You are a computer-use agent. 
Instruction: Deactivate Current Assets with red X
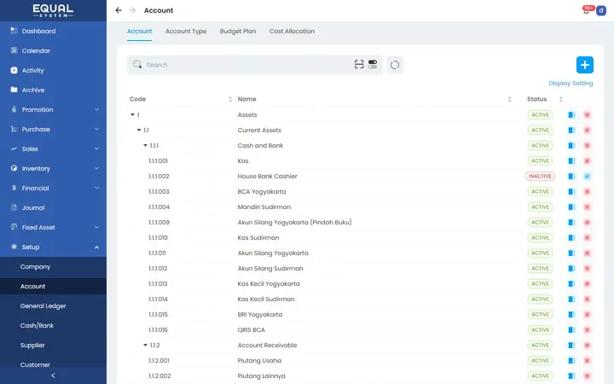(587, 130)
